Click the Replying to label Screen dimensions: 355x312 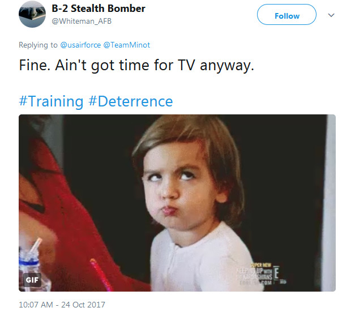click(38, 45)
